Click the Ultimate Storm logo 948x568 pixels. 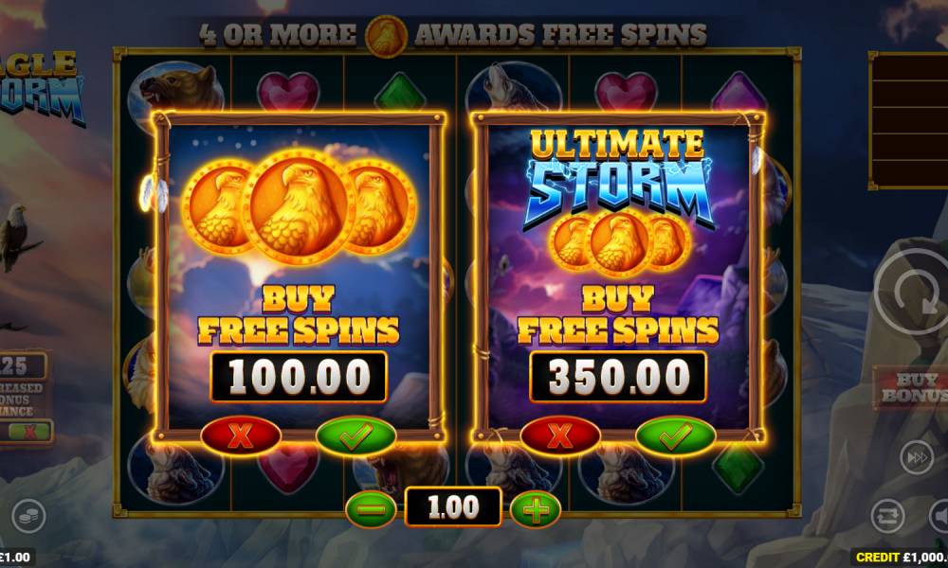(618, 179)
